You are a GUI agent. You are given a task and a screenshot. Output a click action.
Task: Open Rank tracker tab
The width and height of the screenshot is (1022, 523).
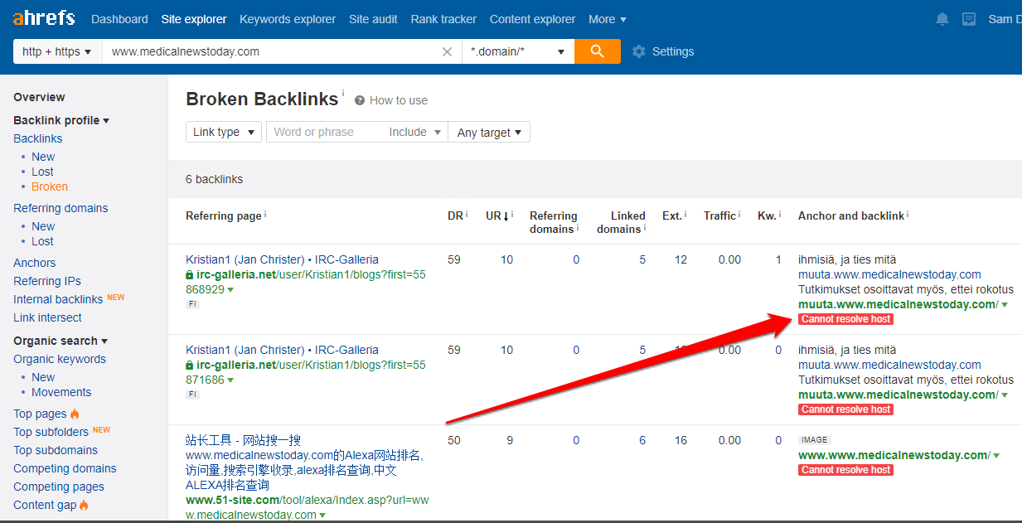[x=443, y=19]
